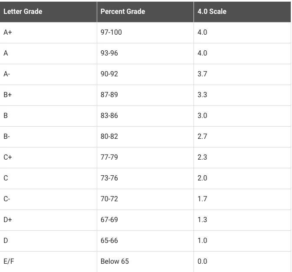Viewport: 292px width, 272px height.
Task: Click the 87-89 percent range cell
Action: click(109, 95)
